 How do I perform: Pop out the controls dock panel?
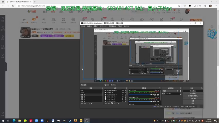pyautogui.click(x=202, y=88)
